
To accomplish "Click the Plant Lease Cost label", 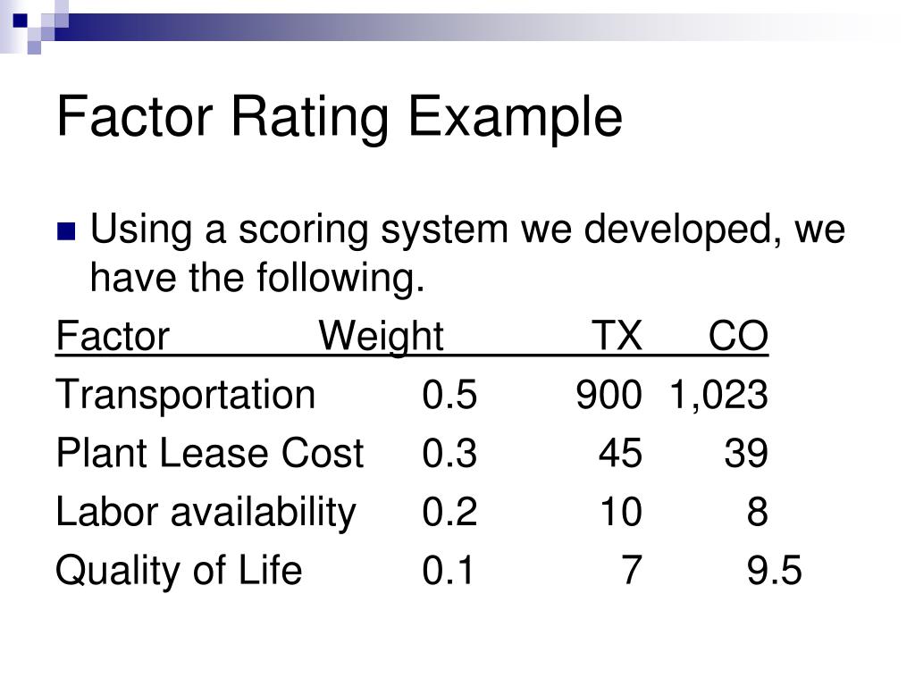I will coord(210,453).
